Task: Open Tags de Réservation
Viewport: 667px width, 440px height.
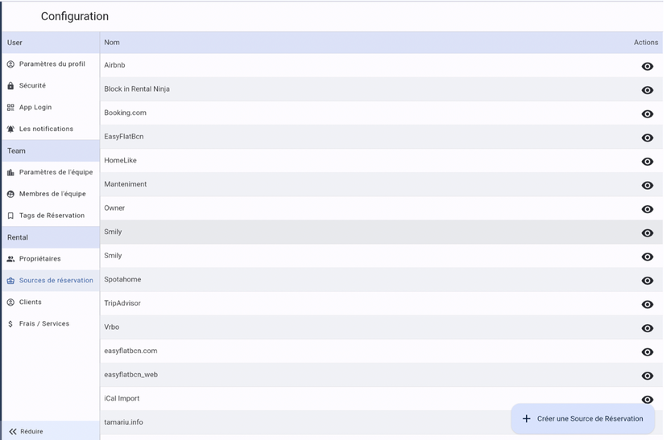Action: tap(51, 216)
